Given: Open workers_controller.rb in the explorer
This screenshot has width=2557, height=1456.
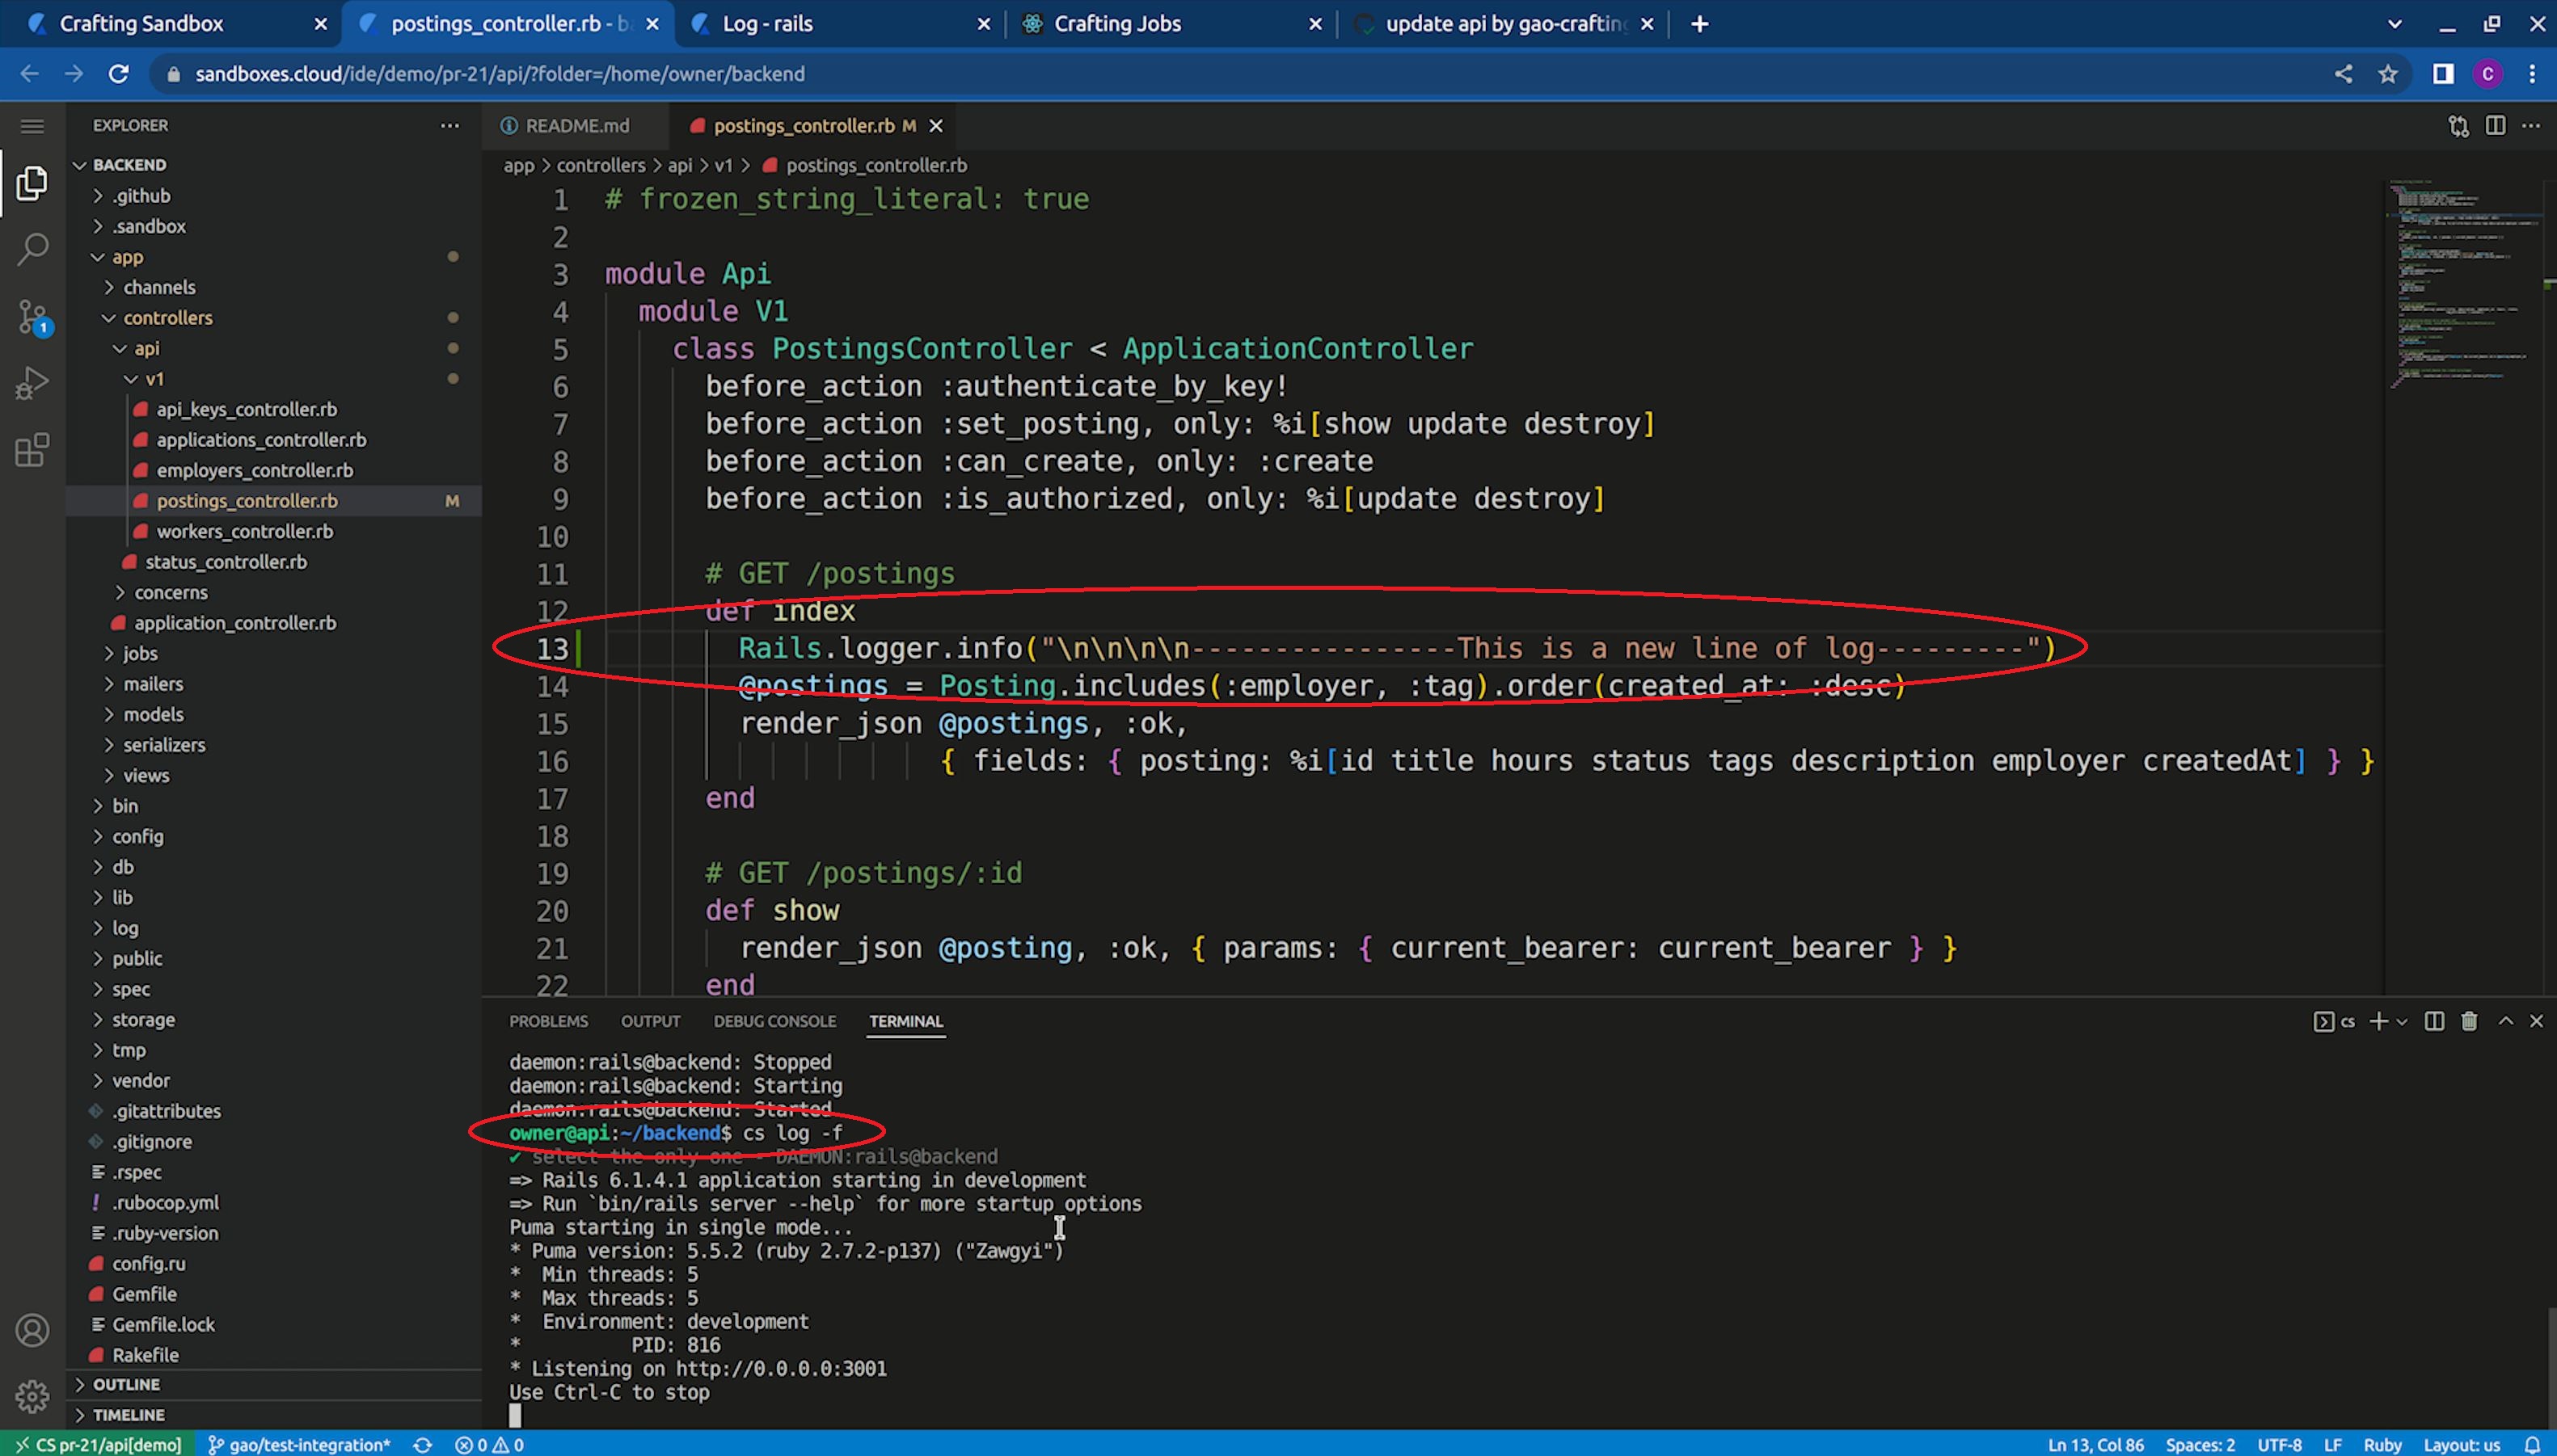Looking at the screenshot, I should pos(244,531).
